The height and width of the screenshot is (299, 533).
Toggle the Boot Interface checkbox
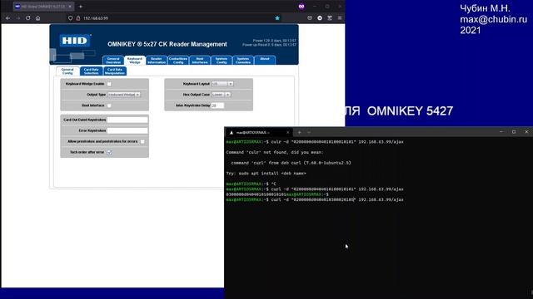point(109,105)
